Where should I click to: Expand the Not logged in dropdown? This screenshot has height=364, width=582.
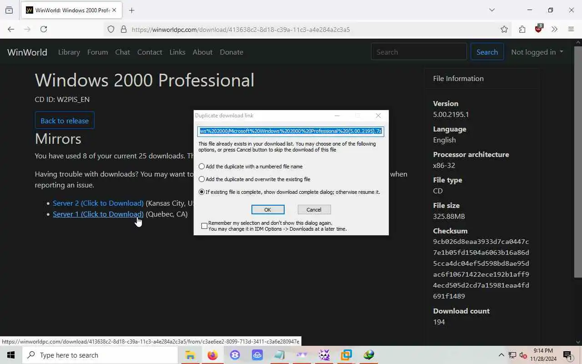pyautogui.click(x=537, y=52)
